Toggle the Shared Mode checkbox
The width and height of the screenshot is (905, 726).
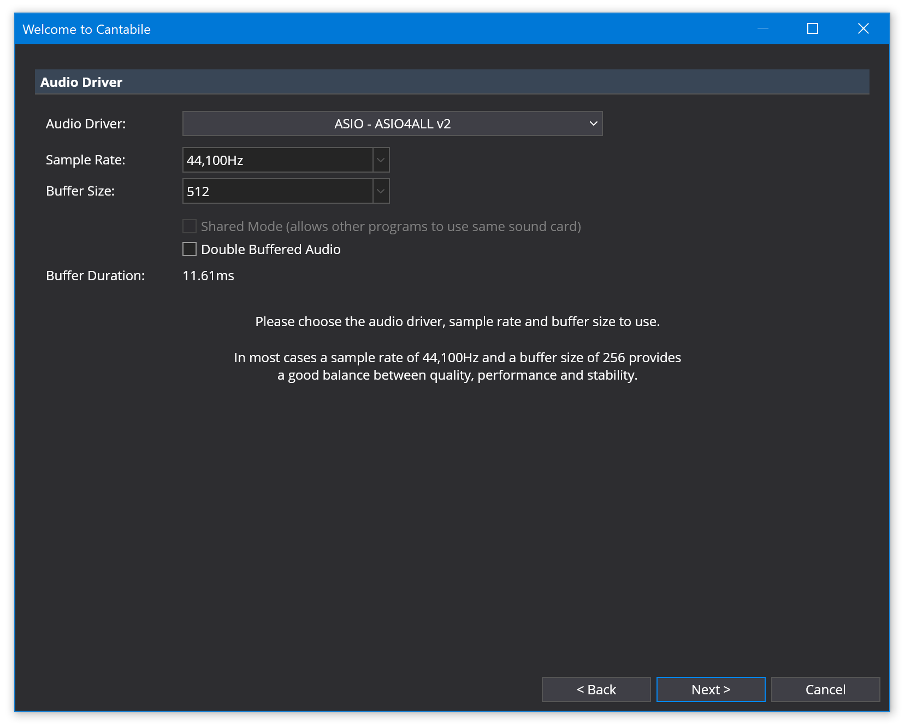tap(190, 226)
